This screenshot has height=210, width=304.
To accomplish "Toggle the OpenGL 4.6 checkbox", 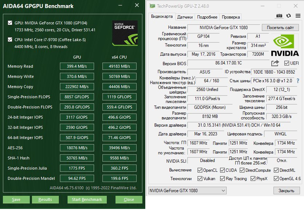I will tap(276, 179).
